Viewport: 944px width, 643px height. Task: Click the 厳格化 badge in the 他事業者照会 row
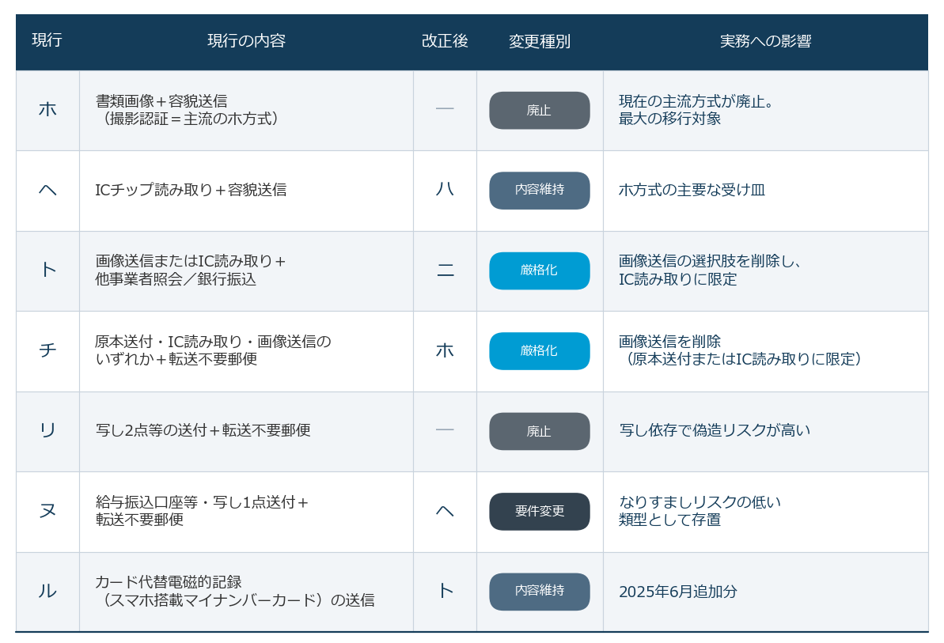[540, 270]
